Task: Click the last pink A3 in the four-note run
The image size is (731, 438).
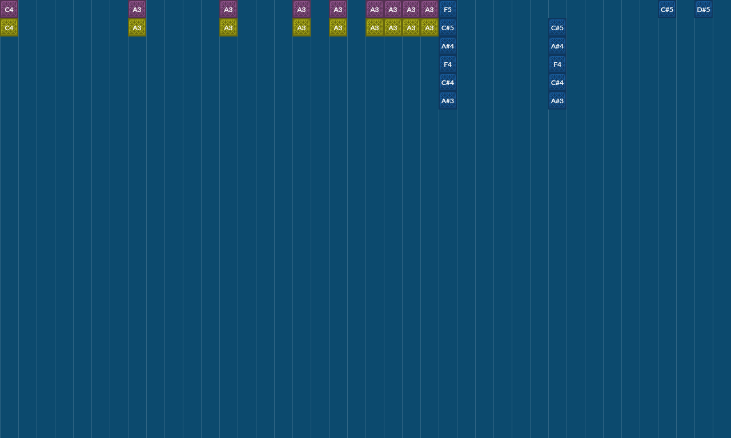Action: [x=429, y=9]
